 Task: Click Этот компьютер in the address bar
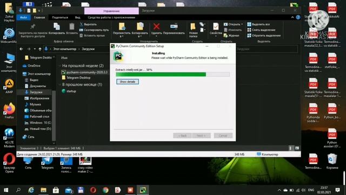point(65,49)
